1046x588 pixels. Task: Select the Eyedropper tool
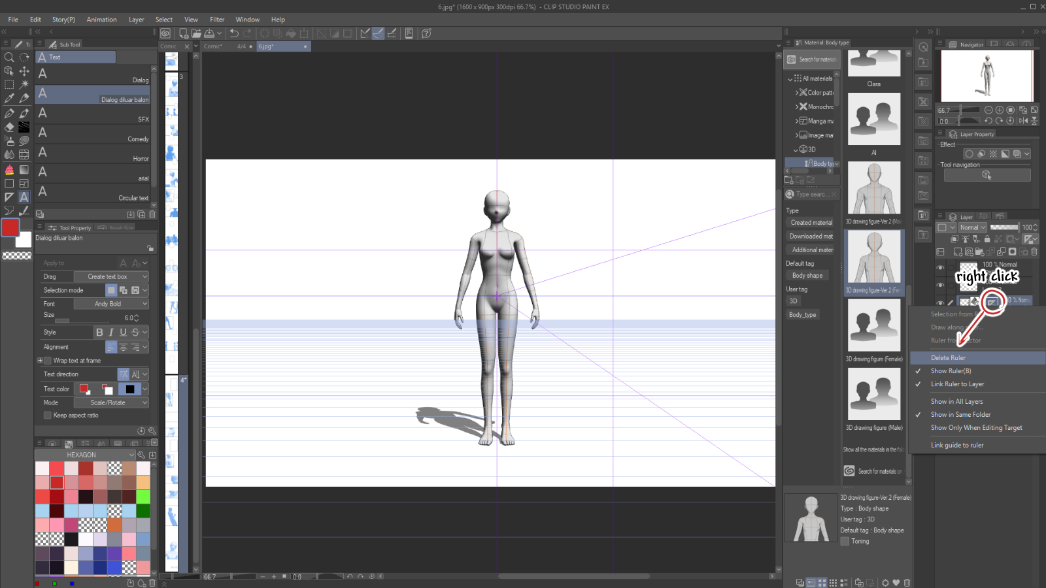[9, 99]
